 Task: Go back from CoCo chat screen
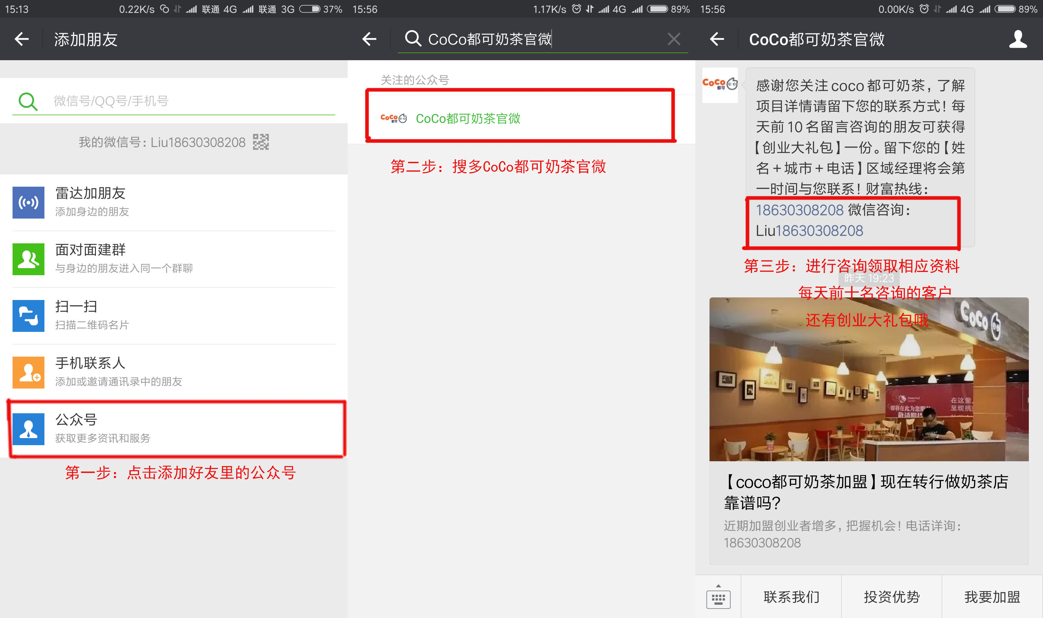(717, 40)
